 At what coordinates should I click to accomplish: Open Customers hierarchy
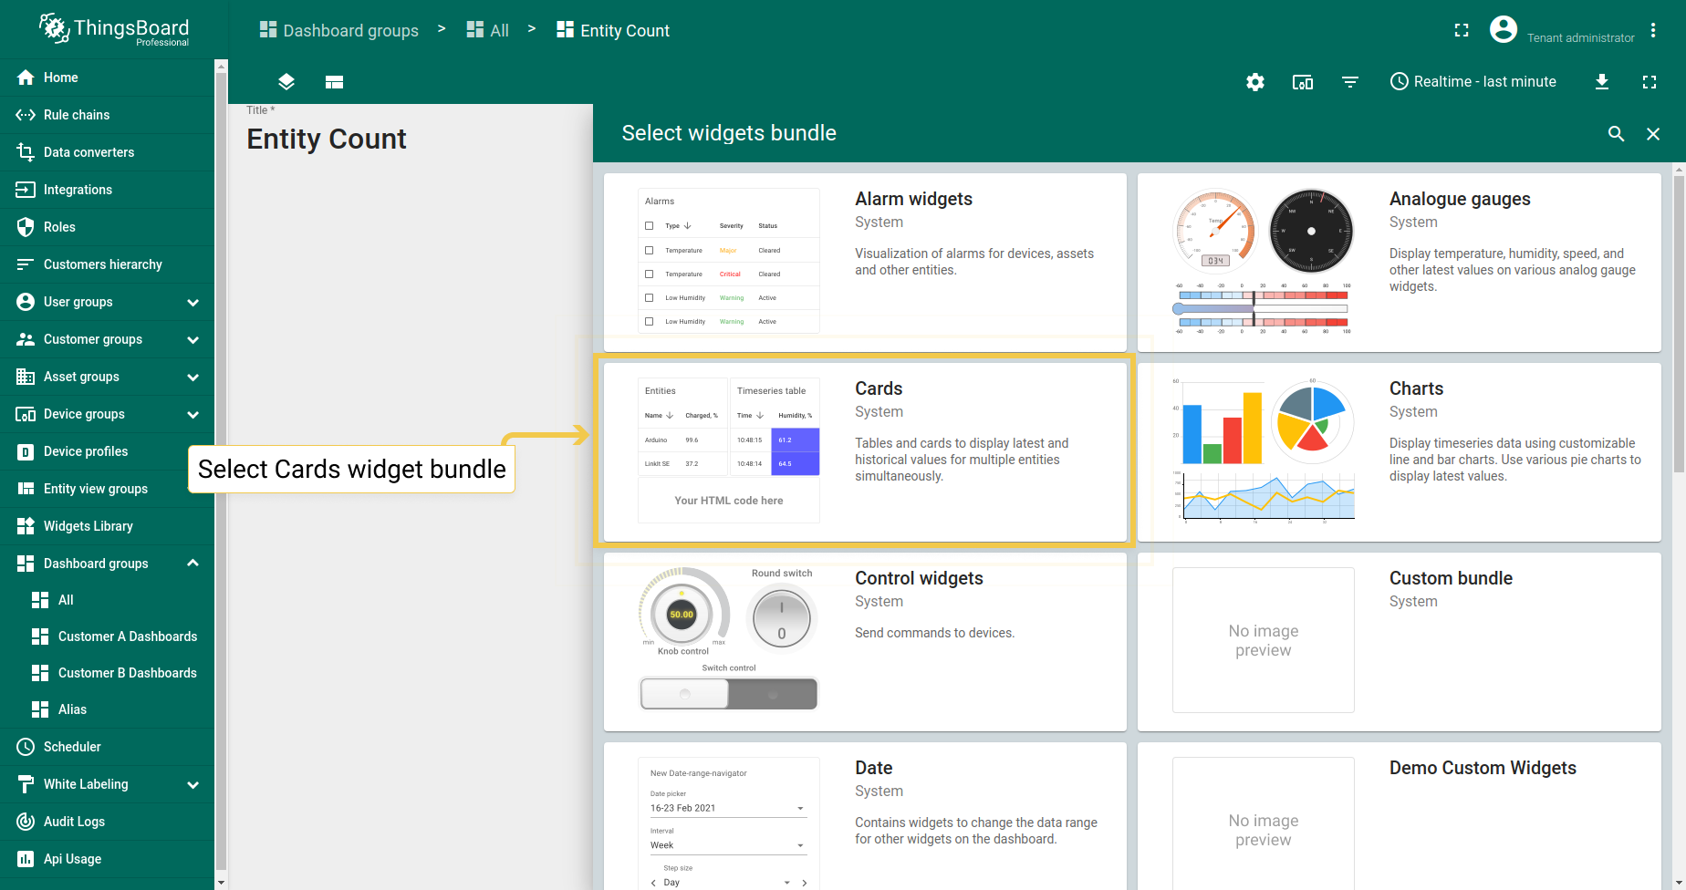pos(107,264)
